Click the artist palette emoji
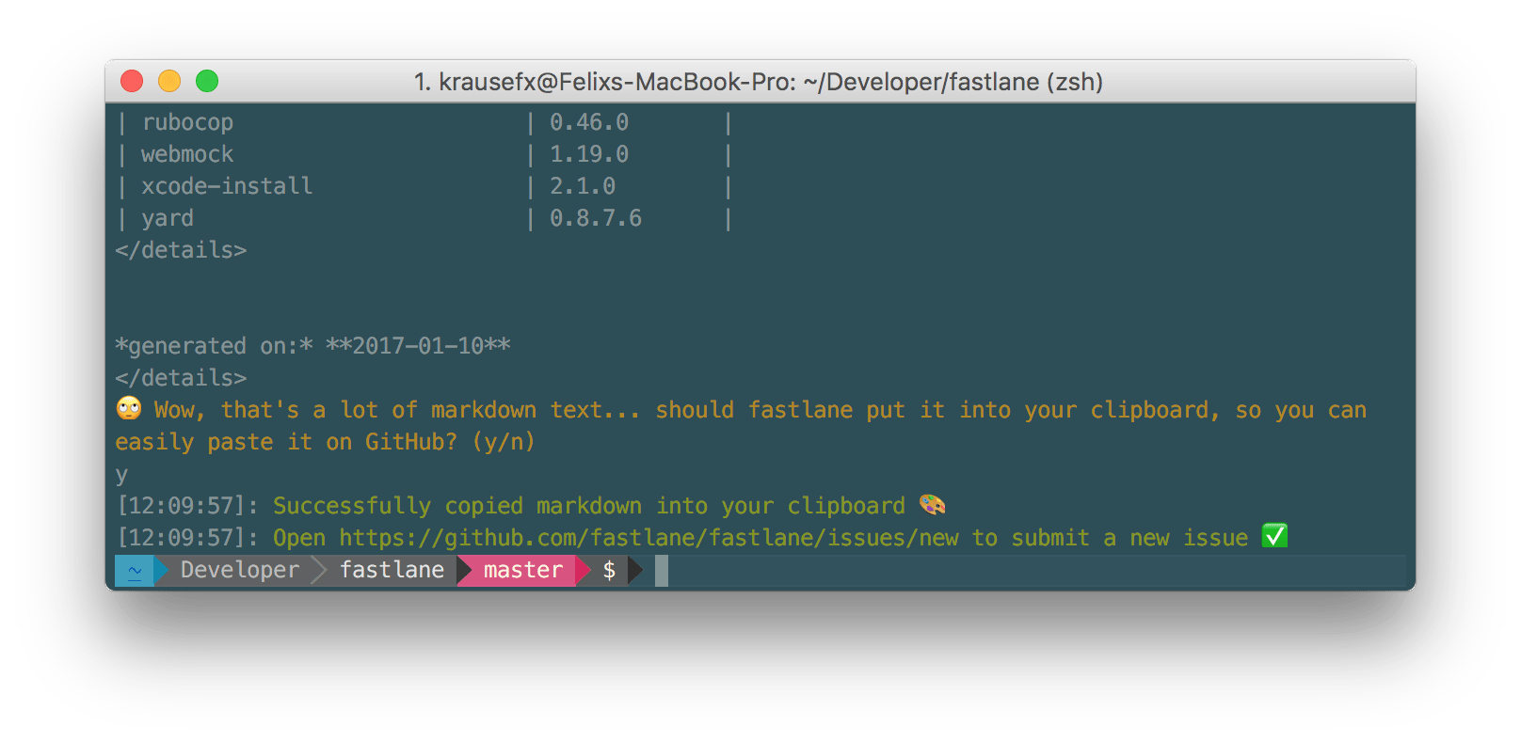This screenshot has height=741, width=1521. [932, 505]
